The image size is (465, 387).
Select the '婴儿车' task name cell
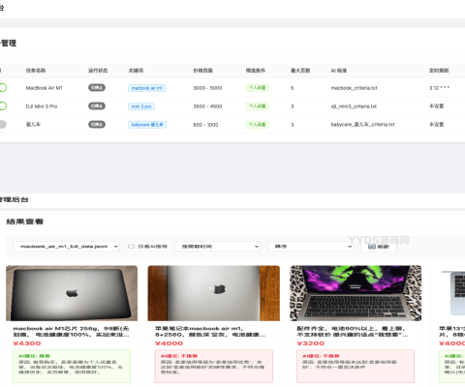click(x=33, y=125)
